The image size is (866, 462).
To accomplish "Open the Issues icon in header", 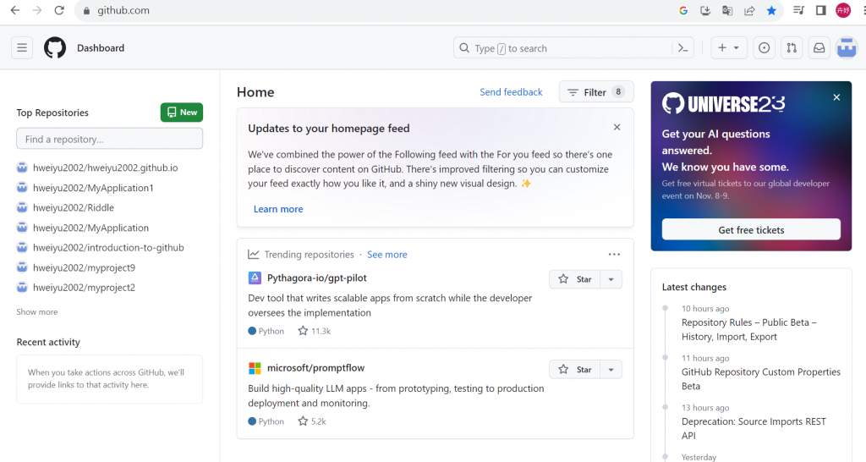I will (764, 48).
